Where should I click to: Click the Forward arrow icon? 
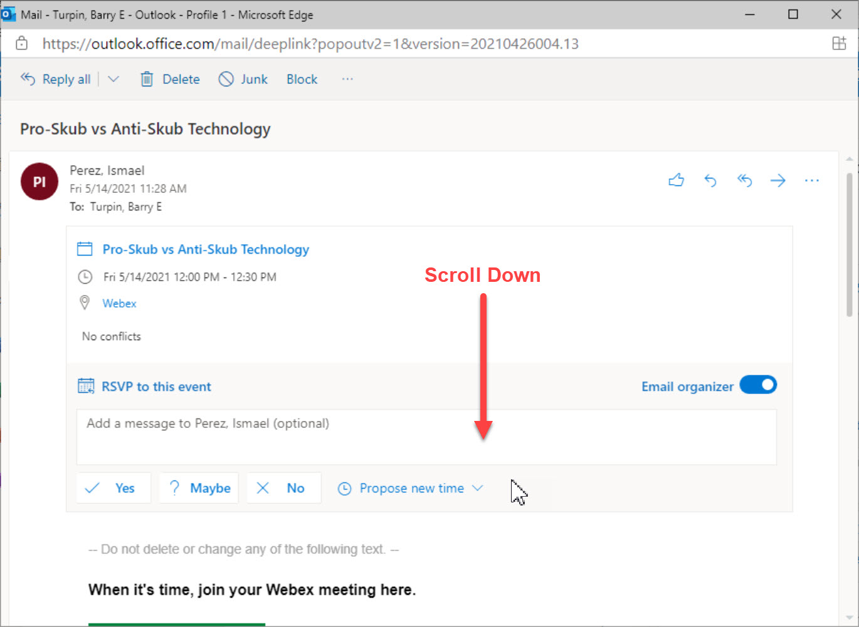tap(778, 180)
